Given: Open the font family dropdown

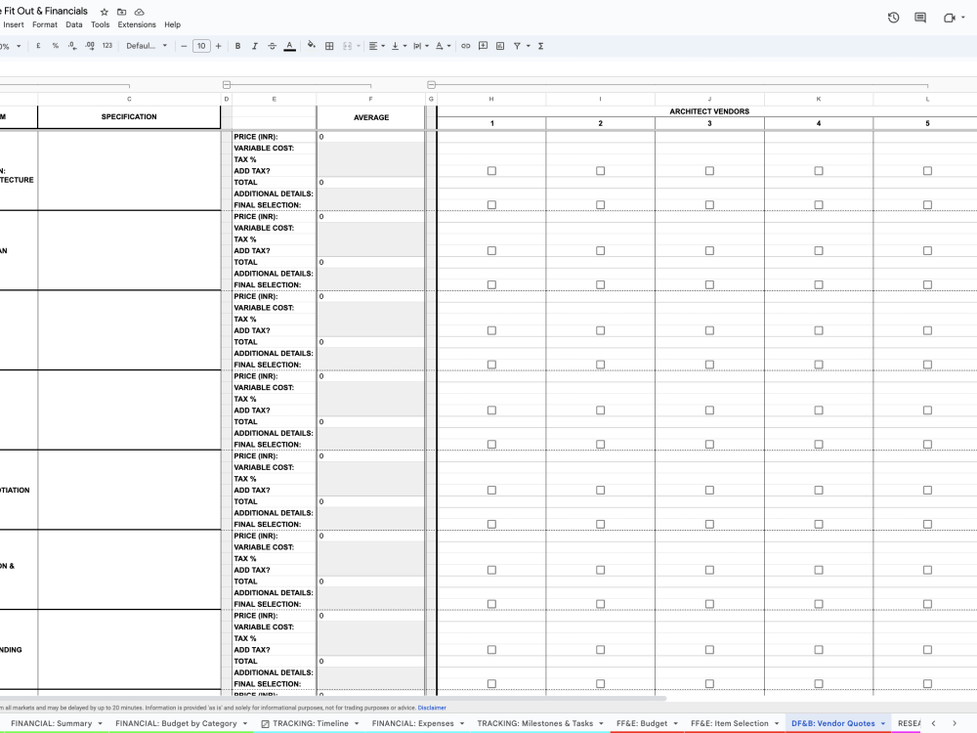Looking at the screenshot, I should (147, 45).
